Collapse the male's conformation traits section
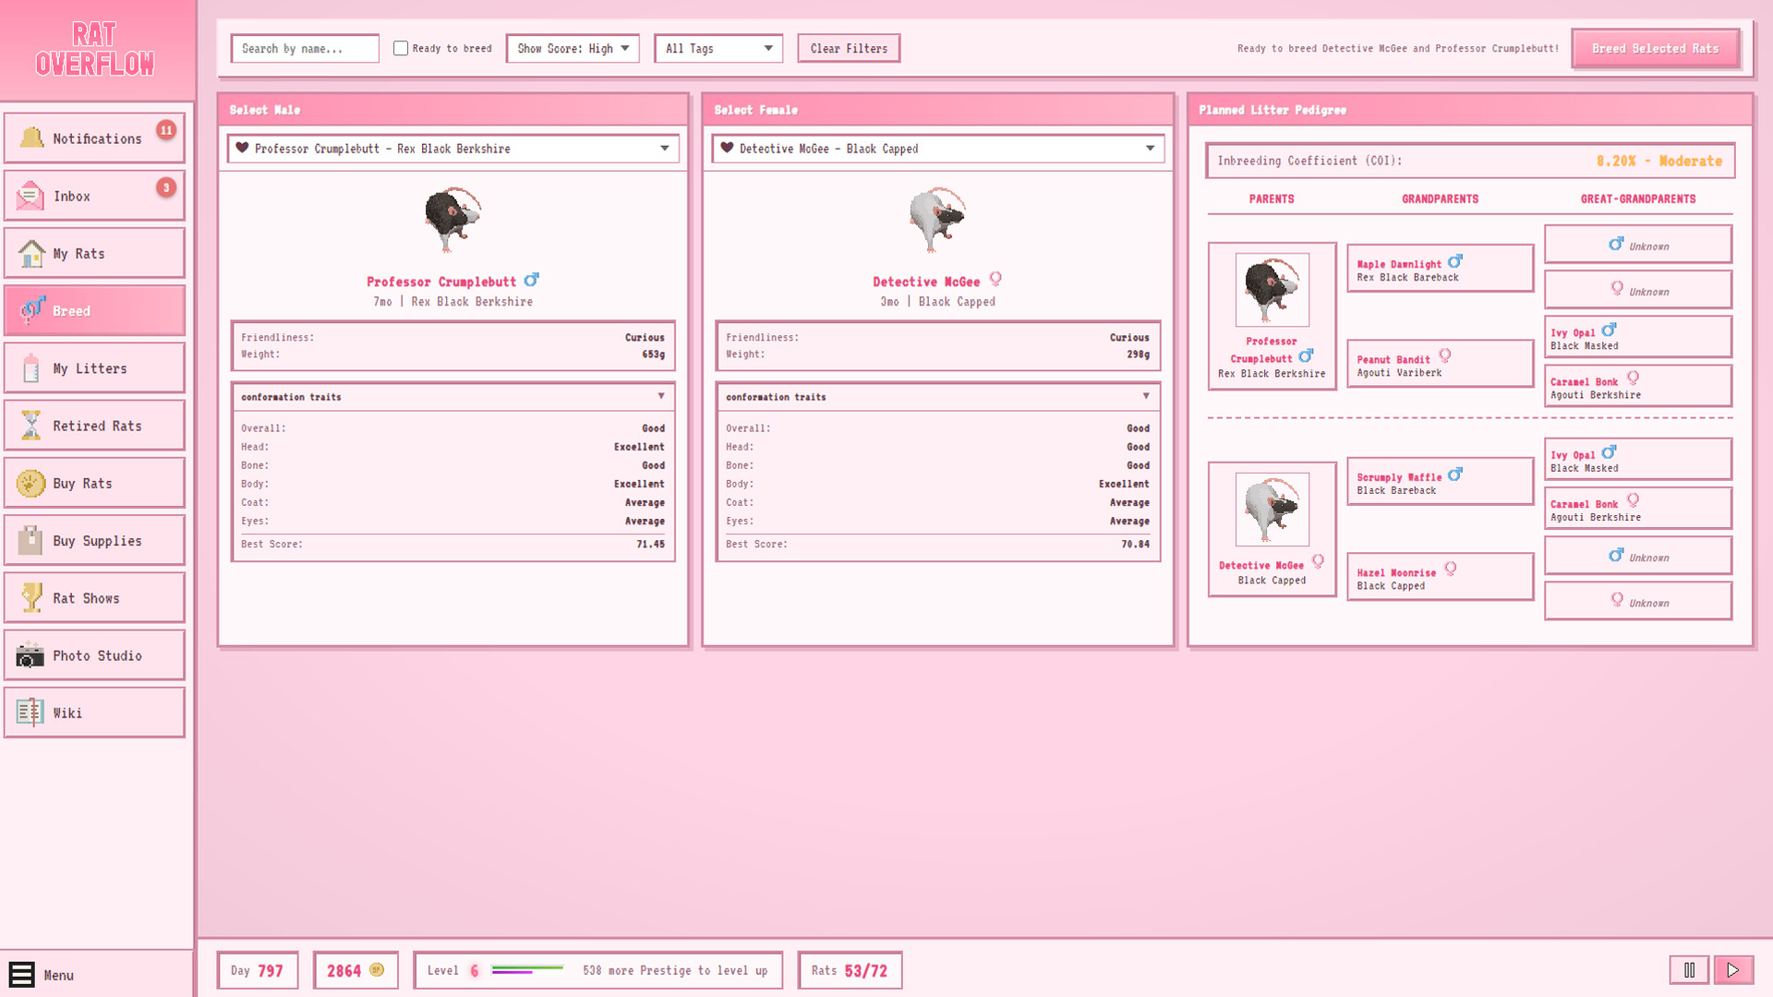 click(661, 397)
